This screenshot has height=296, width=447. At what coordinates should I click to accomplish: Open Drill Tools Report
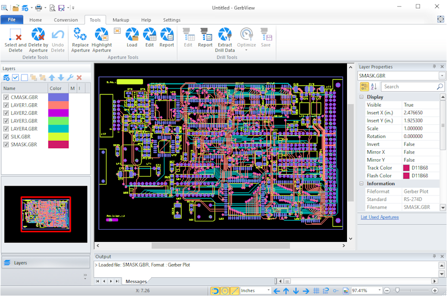pyautogui.click(x=205, y=38)
